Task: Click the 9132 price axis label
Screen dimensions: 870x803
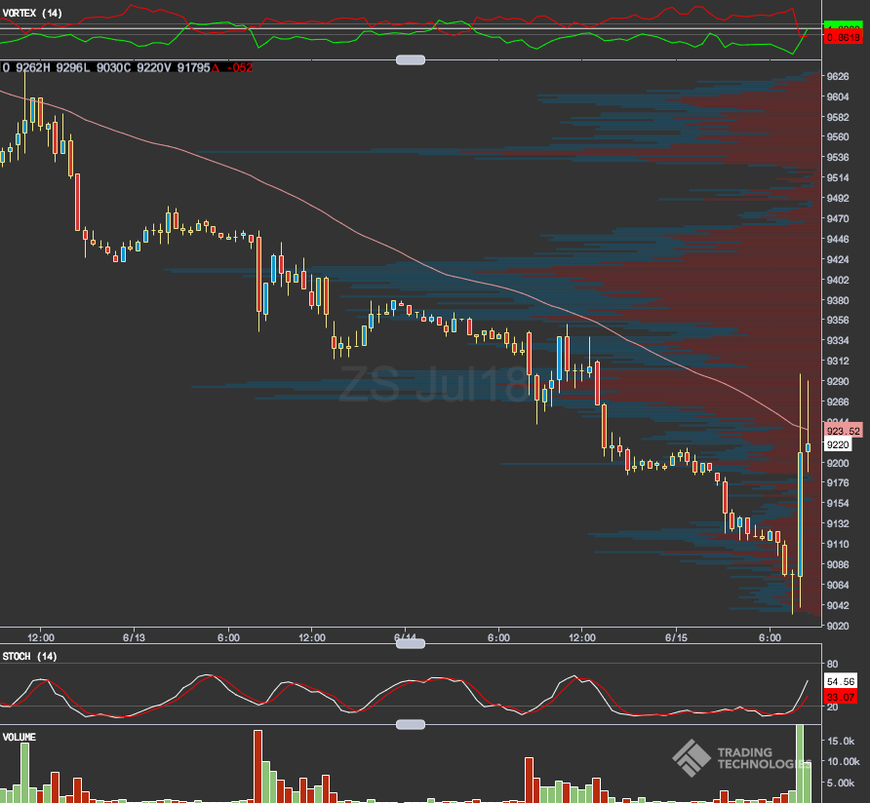Action: [838, 524]
